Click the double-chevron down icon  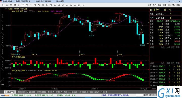[x=63, y=5]
